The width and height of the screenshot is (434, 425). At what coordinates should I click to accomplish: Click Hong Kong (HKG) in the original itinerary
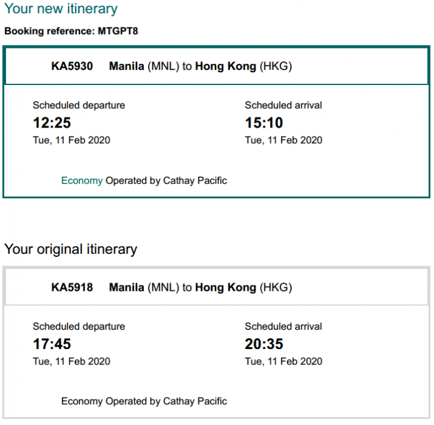tap(243, 287)
